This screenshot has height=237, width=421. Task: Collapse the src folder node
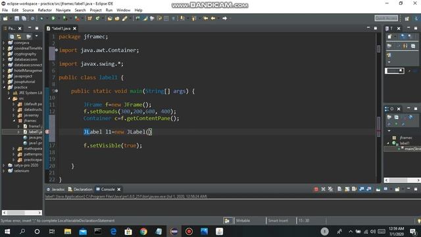[x=9, y=99]
